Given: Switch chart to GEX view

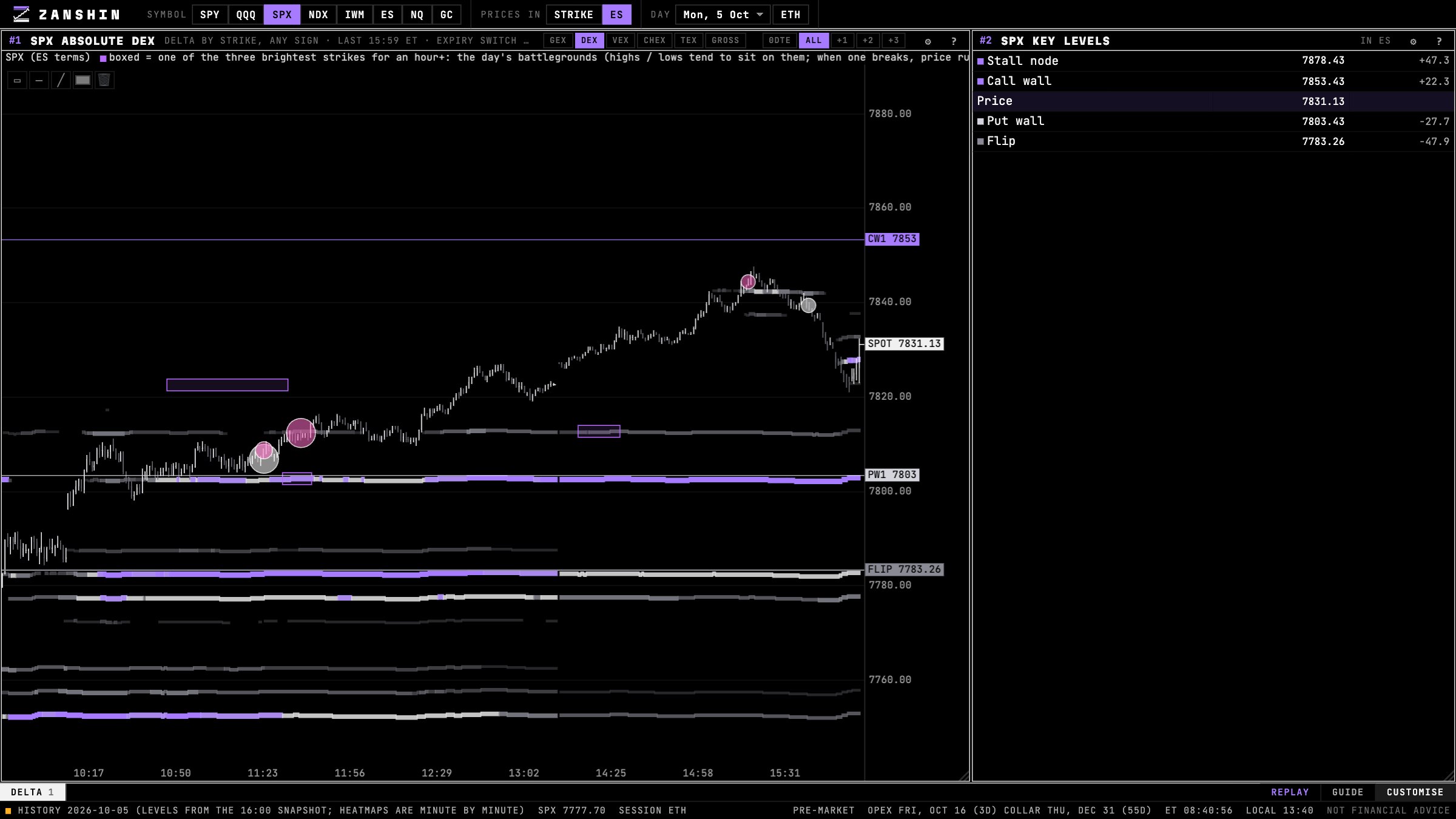Looking at the screenshot, I should [558, 41].
